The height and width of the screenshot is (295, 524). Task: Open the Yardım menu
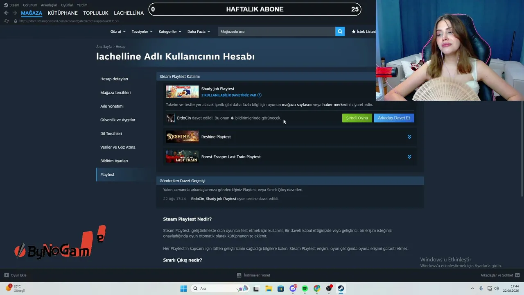pos(82,5)
